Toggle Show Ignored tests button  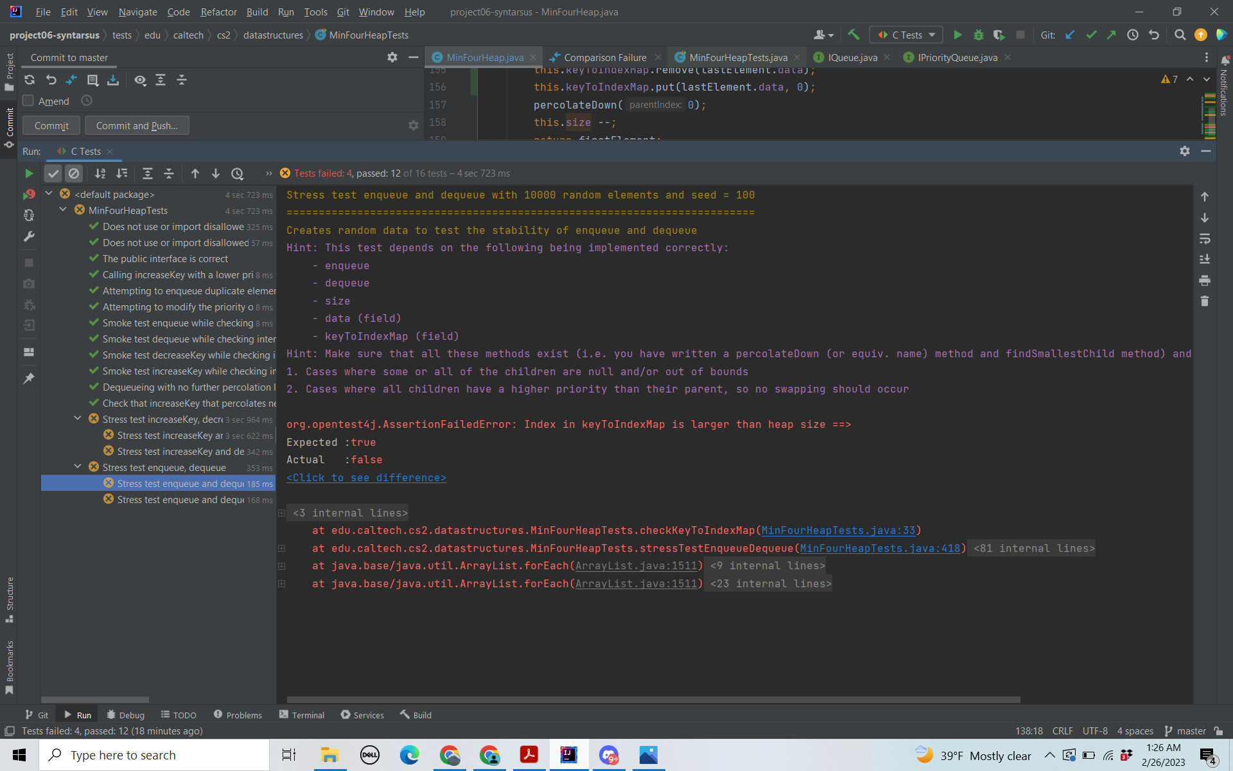pyautogui.click(x=74, y=173)
